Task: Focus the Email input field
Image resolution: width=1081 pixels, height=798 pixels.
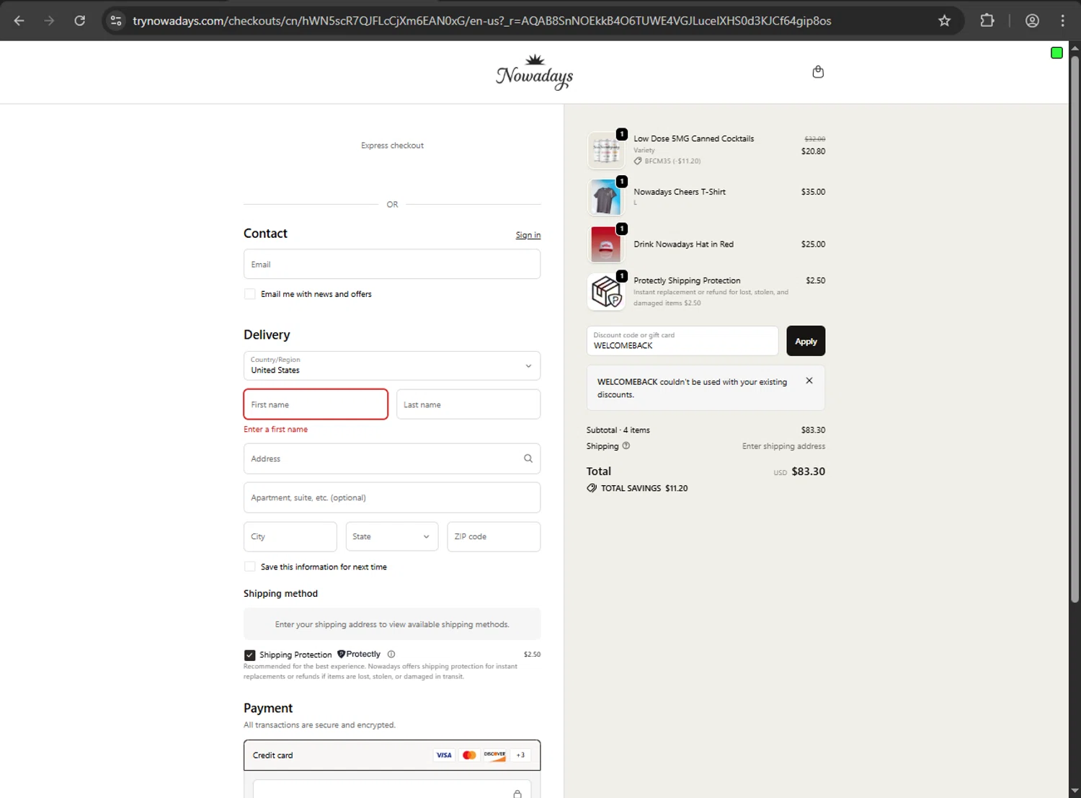Action: pyautogui.click(x=392, y=264)
